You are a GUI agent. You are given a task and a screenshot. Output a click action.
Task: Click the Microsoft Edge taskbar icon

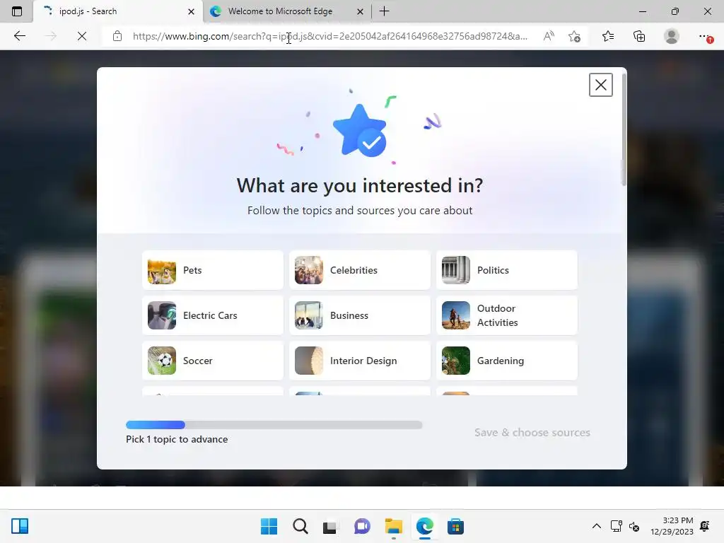(x=425, y=526)
